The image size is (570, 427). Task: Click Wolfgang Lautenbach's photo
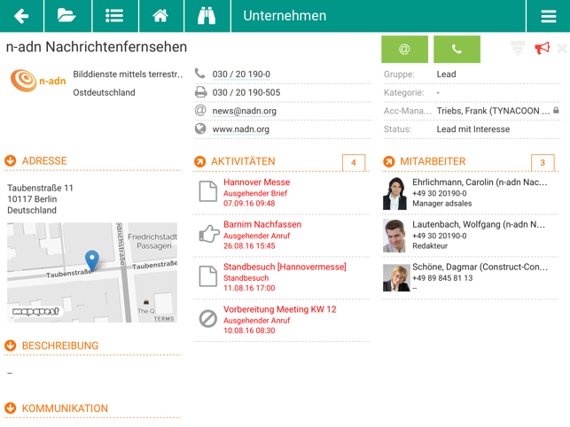coord(394,236)
